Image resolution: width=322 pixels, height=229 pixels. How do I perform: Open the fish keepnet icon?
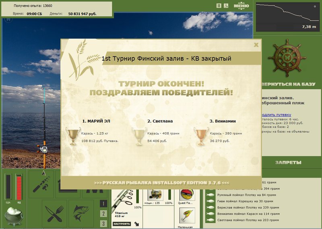click(x=82, y=214)
